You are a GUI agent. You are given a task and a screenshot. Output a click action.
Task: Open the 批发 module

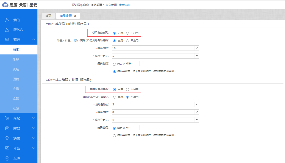pyautogui.click(x=17, y=108)
